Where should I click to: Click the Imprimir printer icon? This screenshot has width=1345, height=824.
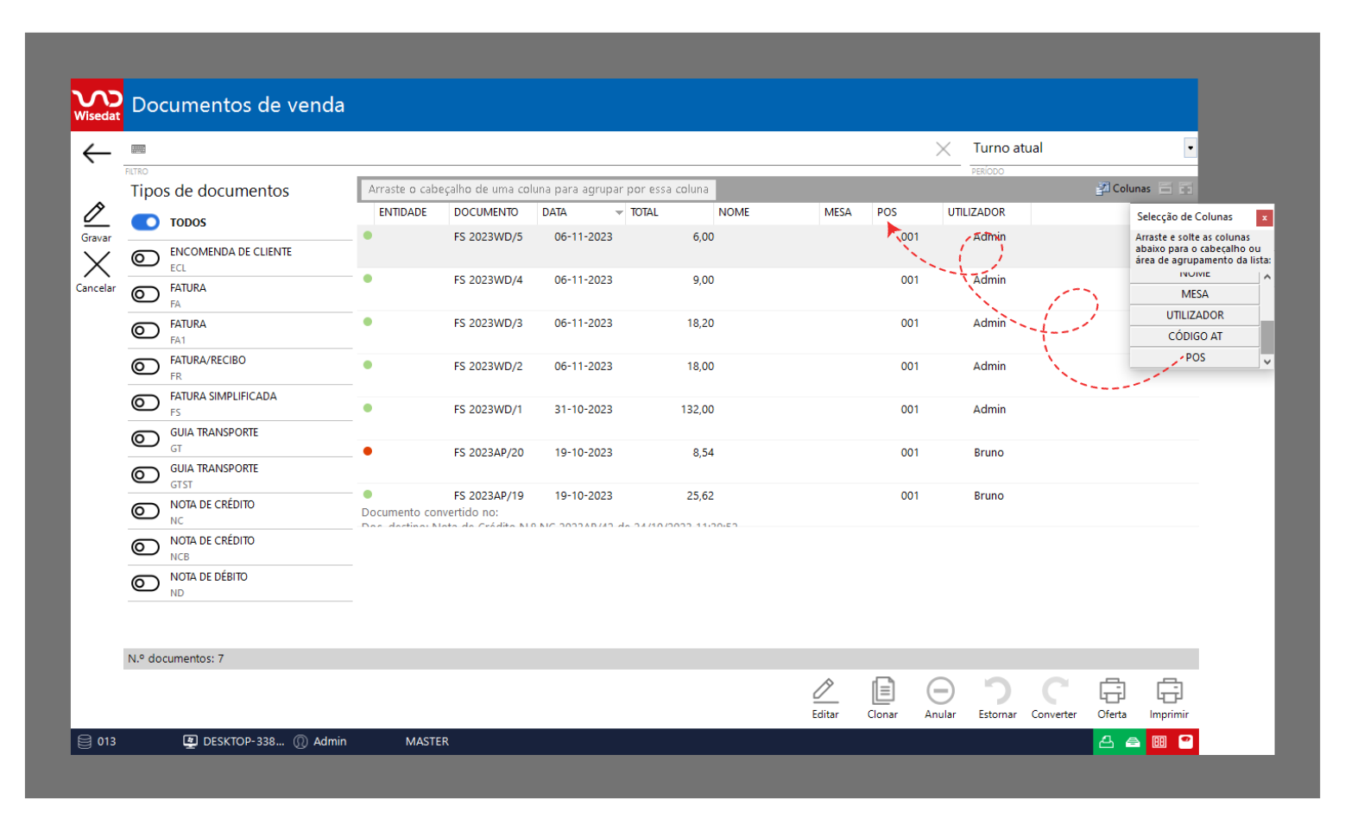[1169, 691]
